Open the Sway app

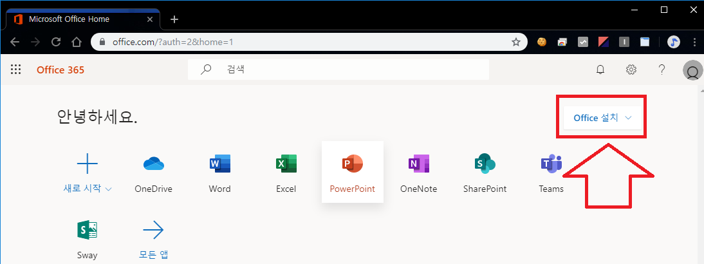point(87,241)
